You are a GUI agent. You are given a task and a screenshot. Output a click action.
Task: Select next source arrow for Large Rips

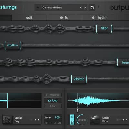pyautogui.click(x=126, y=120)
